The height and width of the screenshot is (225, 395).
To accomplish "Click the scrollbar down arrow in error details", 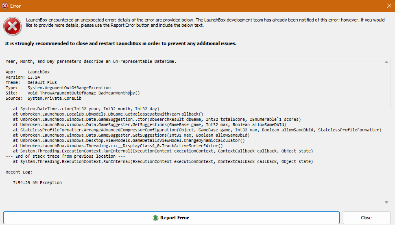I will 386,202.
